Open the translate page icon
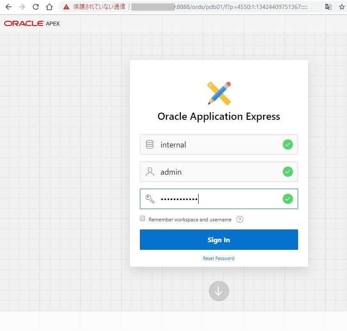347x331 pixels. pyautogui.click(x=328, y=7)
